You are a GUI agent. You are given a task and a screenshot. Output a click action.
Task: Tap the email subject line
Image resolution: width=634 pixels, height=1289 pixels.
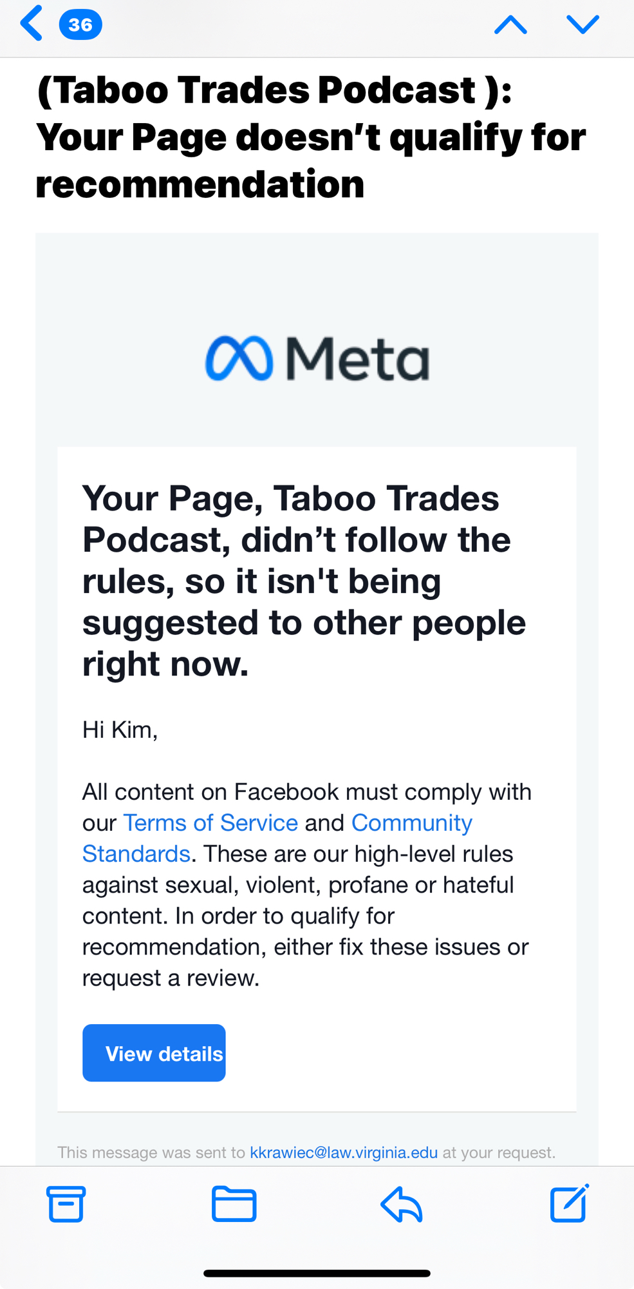[311, 137]
